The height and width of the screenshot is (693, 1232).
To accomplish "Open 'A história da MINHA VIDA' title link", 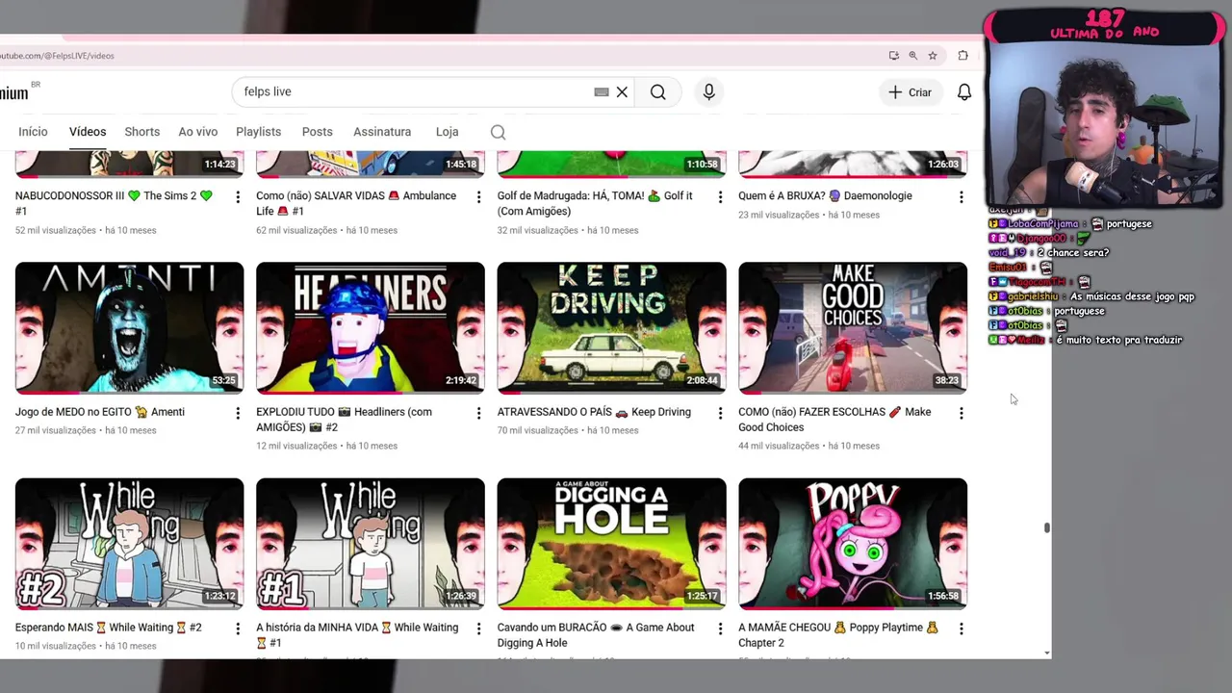I will (x=357, y=635).
